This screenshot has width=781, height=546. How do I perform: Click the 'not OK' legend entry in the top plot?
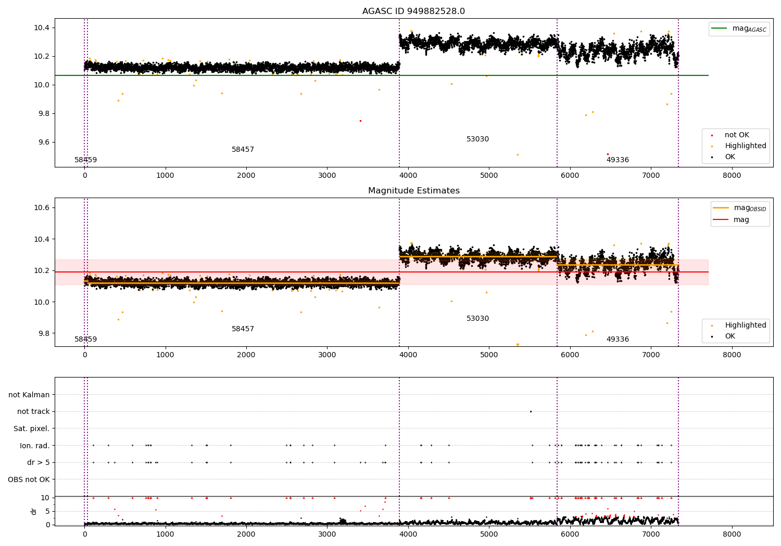point(736,135)
